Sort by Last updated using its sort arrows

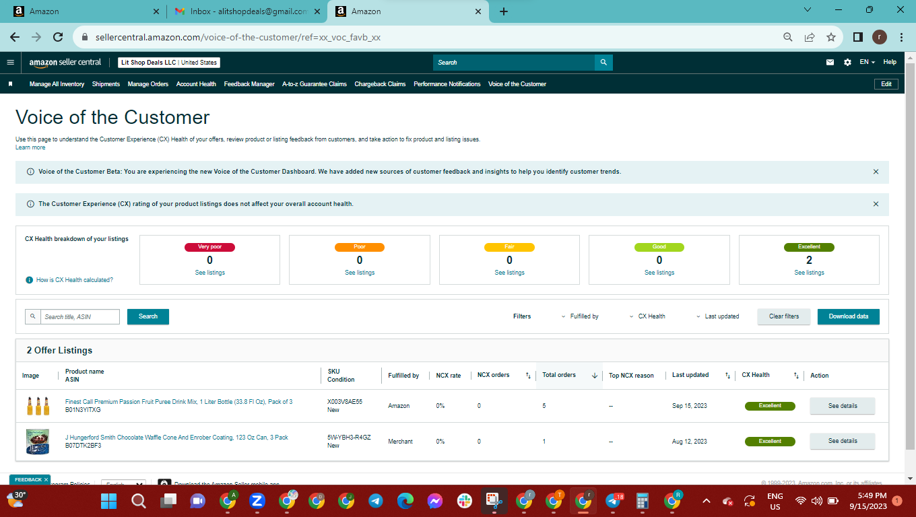[727, 376]
